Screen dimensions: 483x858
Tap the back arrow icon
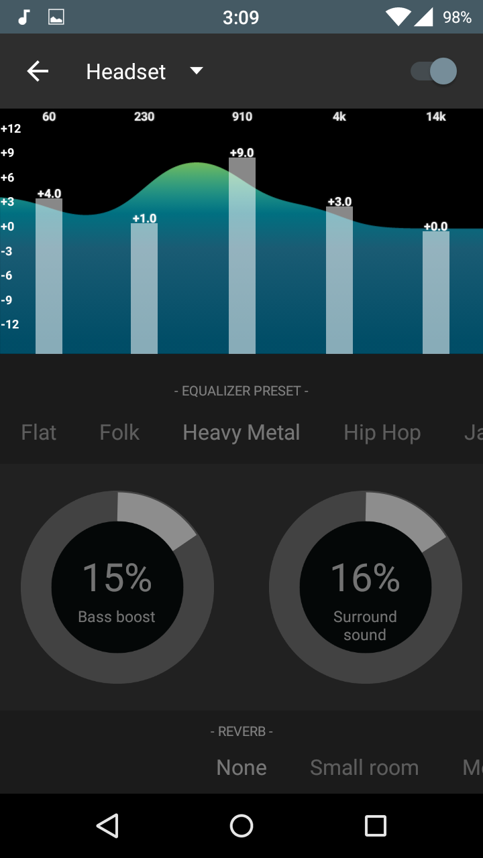pos(38,71)
